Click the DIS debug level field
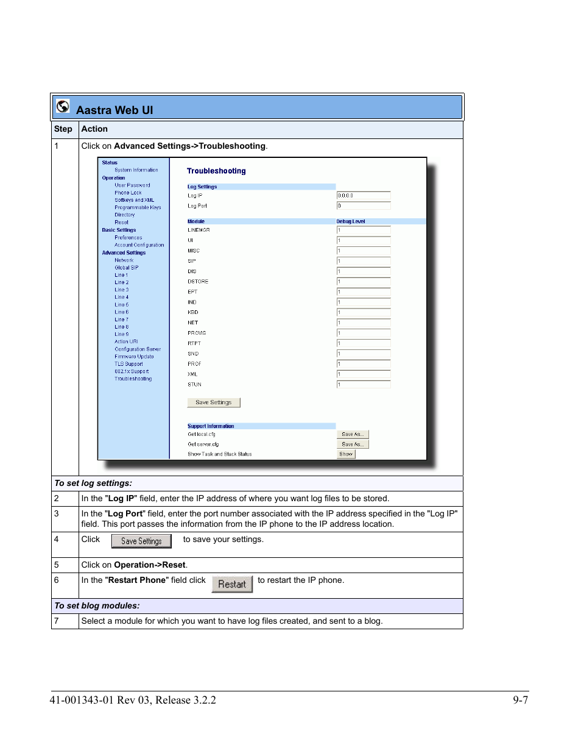 [364, 271]
